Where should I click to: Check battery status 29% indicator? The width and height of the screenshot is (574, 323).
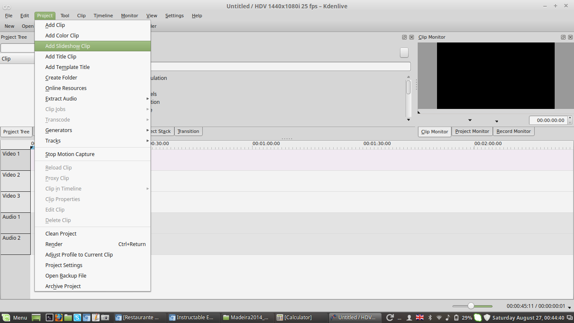coord(463,318)
